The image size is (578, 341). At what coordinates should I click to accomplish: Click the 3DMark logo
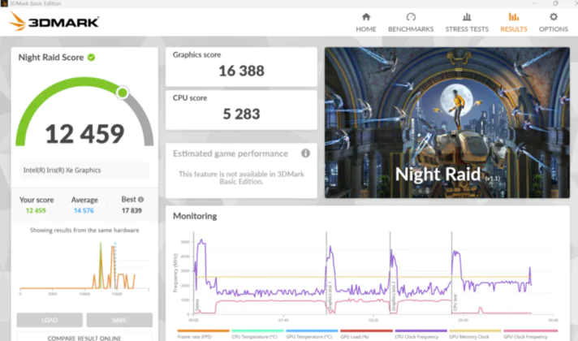coord(54,21)
